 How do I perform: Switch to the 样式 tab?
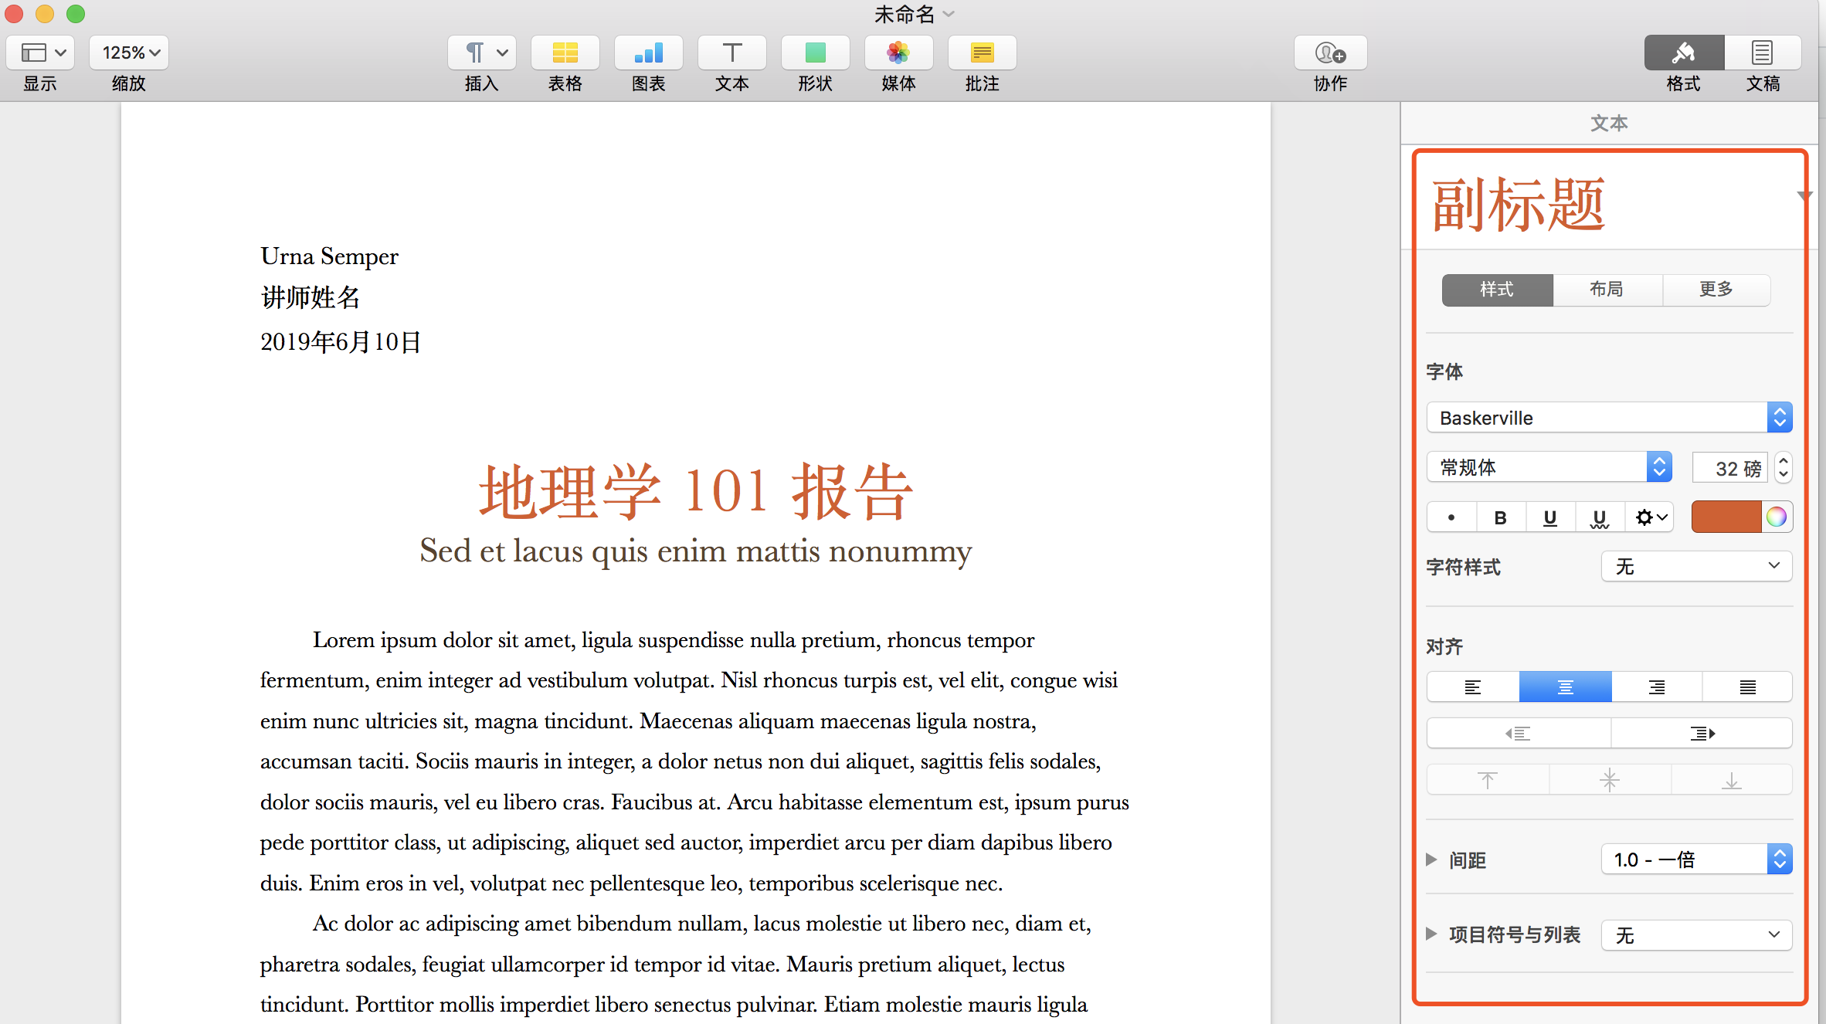(1497, 290)
